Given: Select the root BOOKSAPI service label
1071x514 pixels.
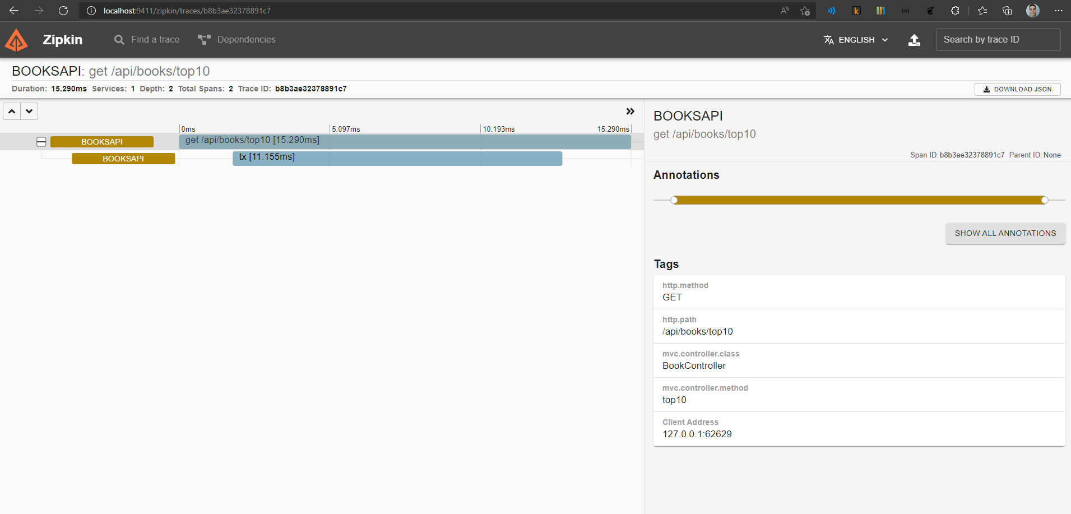Looking at the screenshot, I should click(102, 142).
